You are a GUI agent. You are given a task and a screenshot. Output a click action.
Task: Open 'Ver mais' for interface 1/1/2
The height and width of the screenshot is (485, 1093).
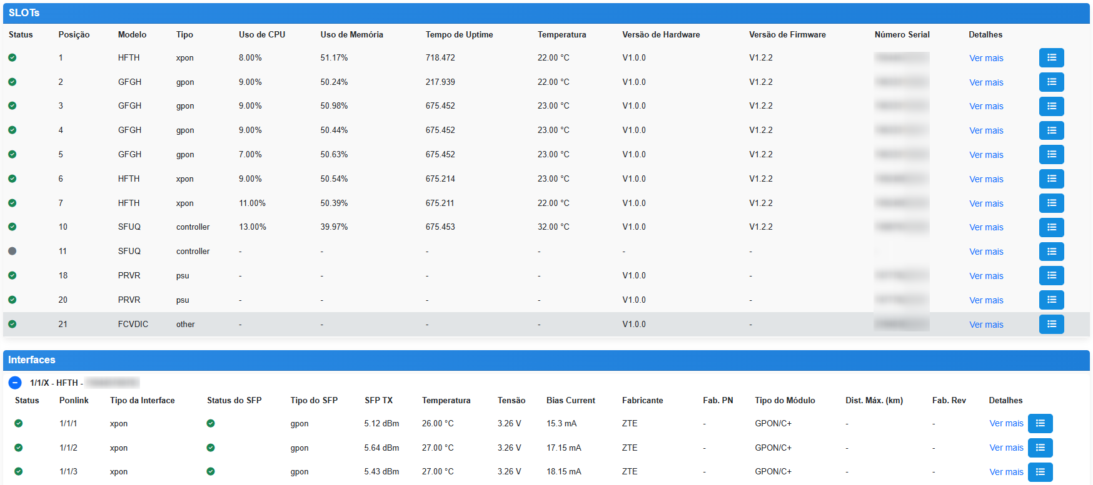[x=1006, y=448]
